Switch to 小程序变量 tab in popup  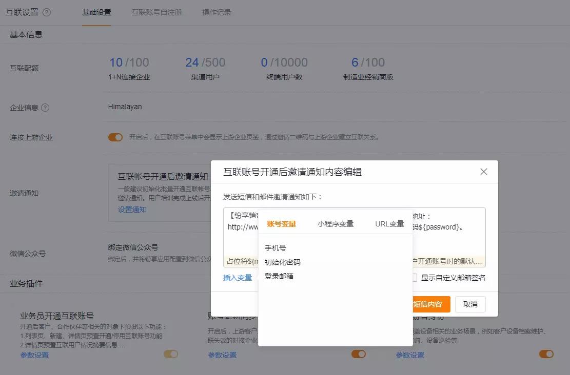click(x=335, y=224)
